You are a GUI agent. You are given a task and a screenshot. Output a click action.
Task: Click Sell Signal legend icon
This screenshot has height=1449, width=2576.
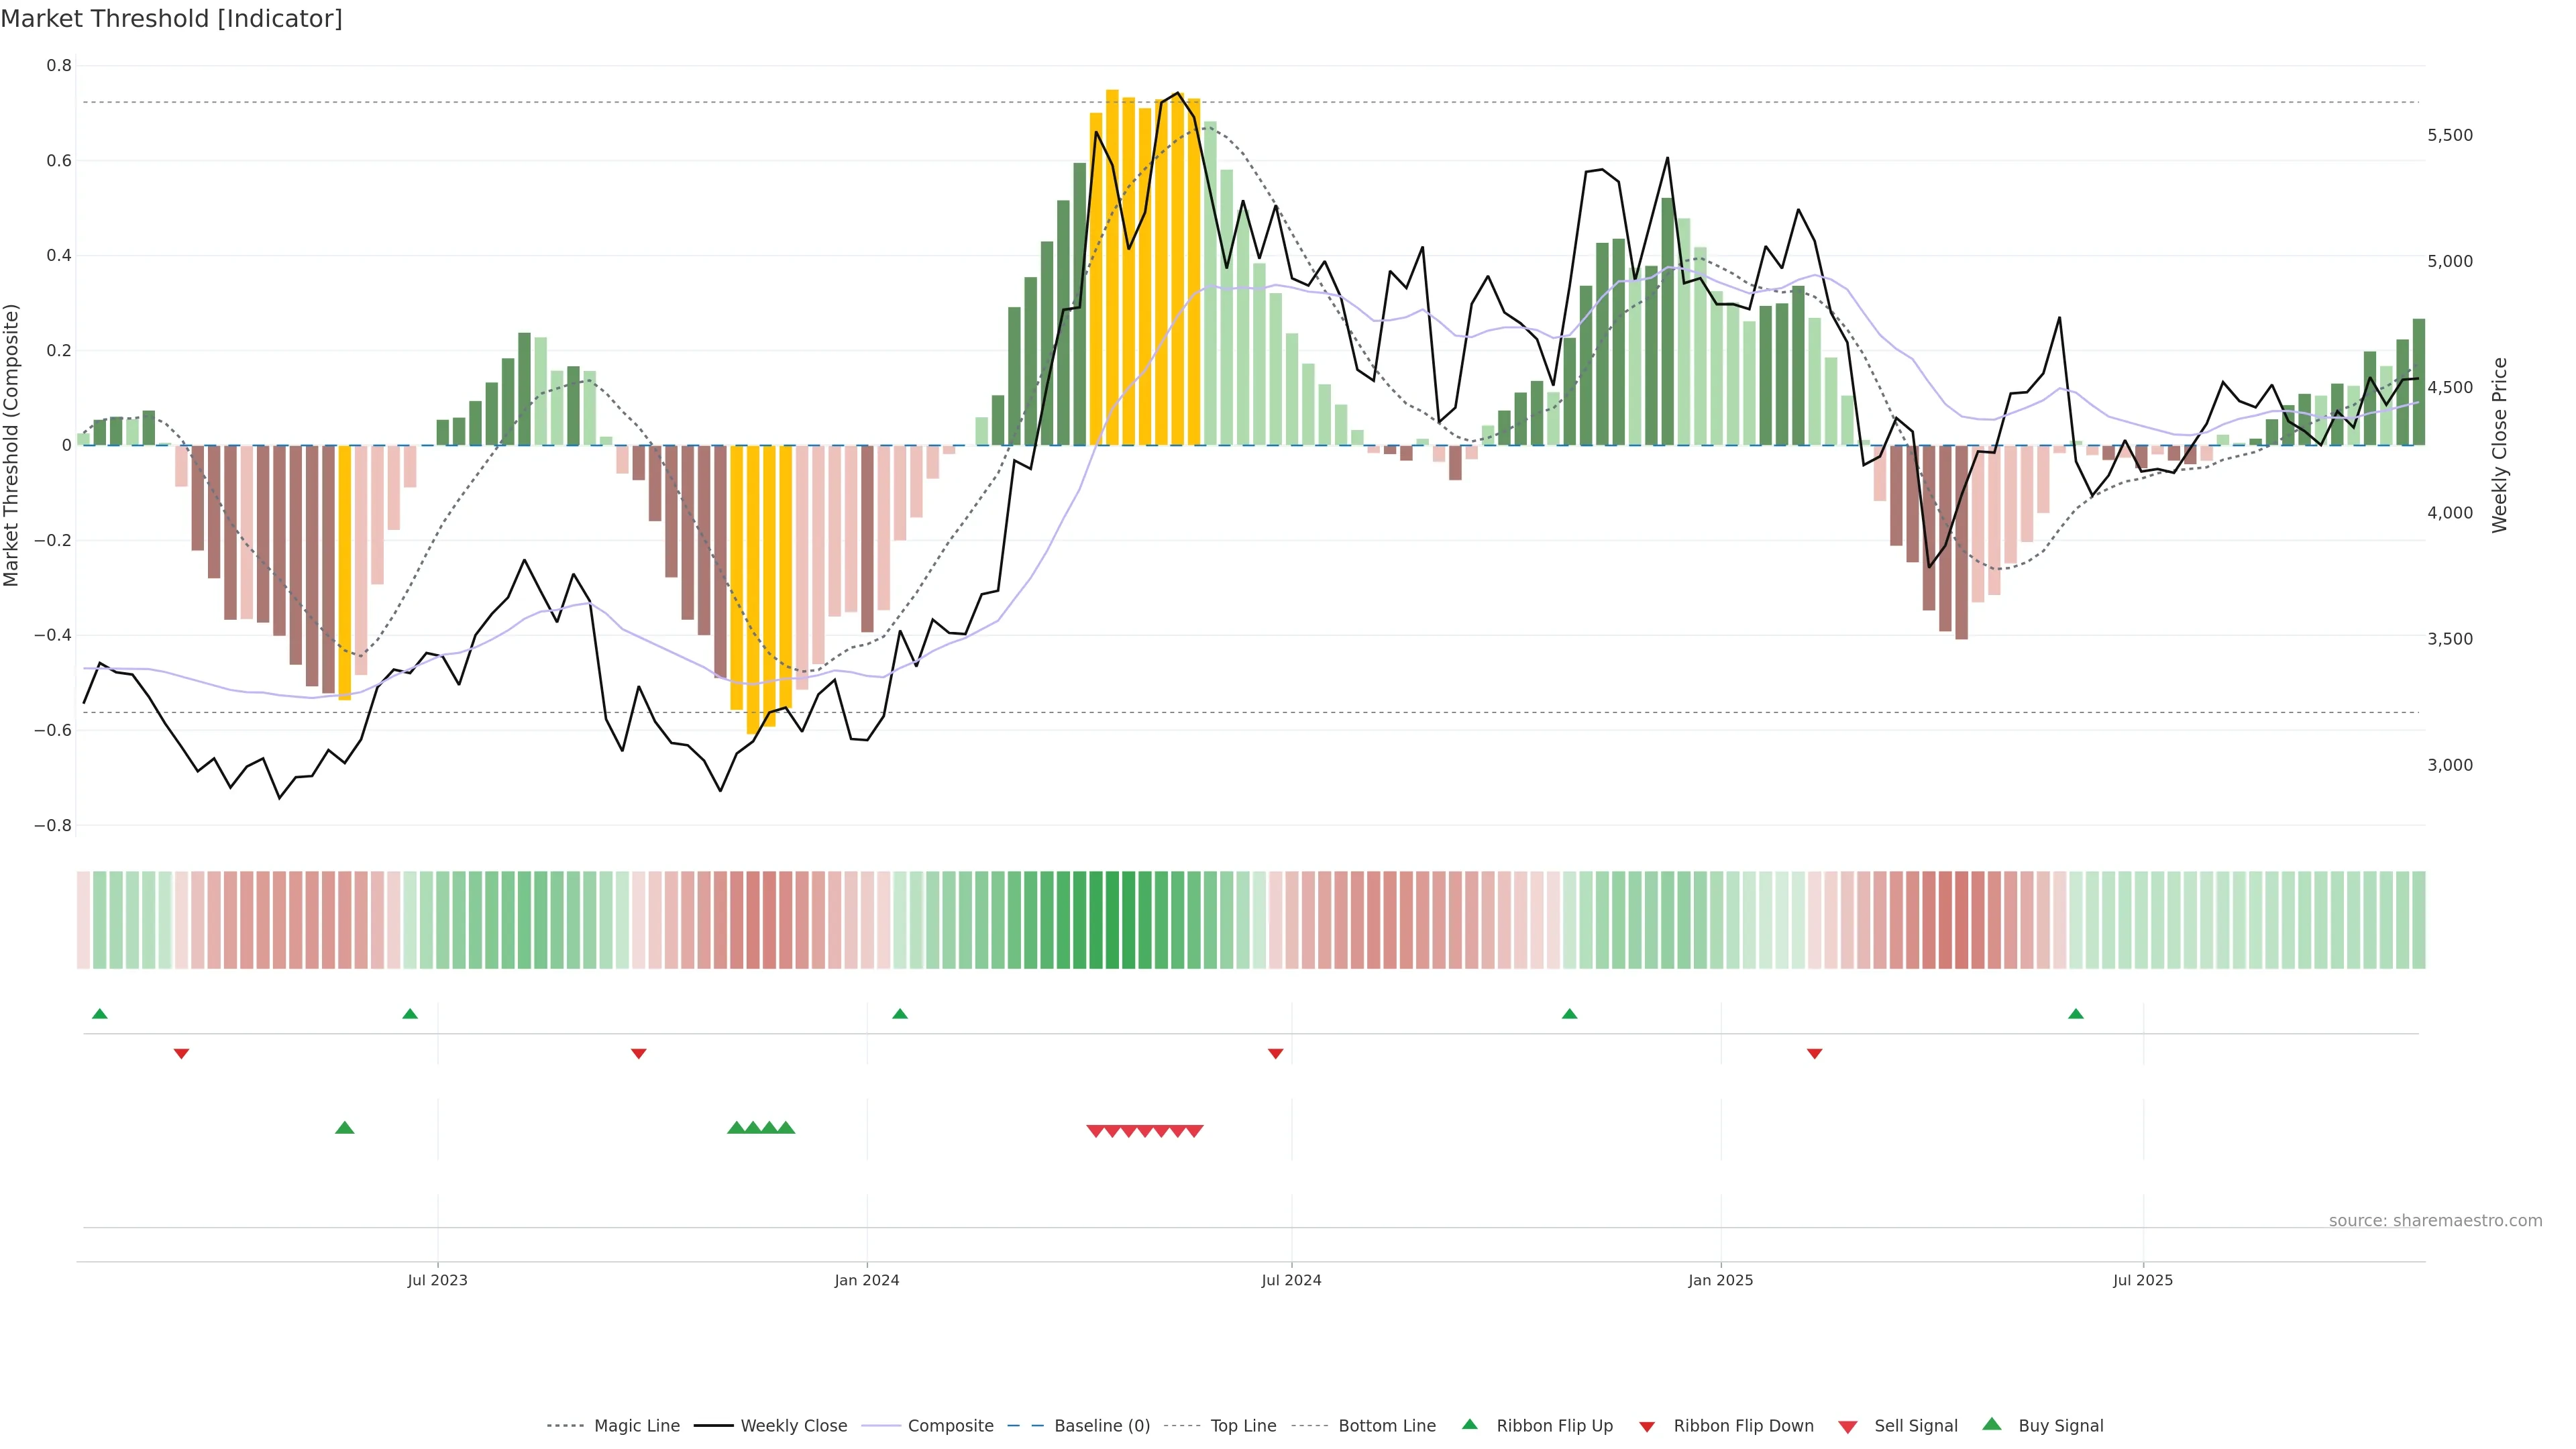(x=1848, y=1427)
